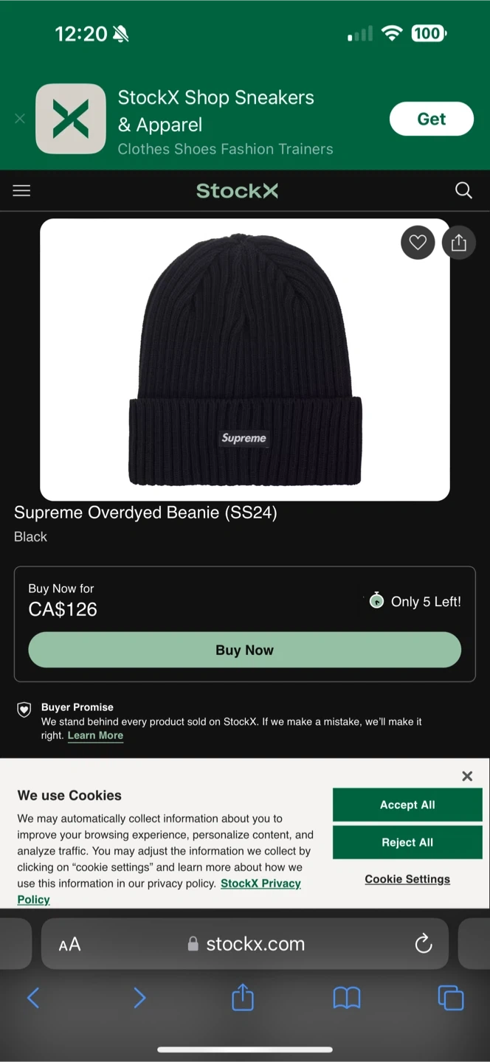Open the Supreme beanie product image
Image resolution: width=490 pixels, height=1062 pixels.
[245, 360]
